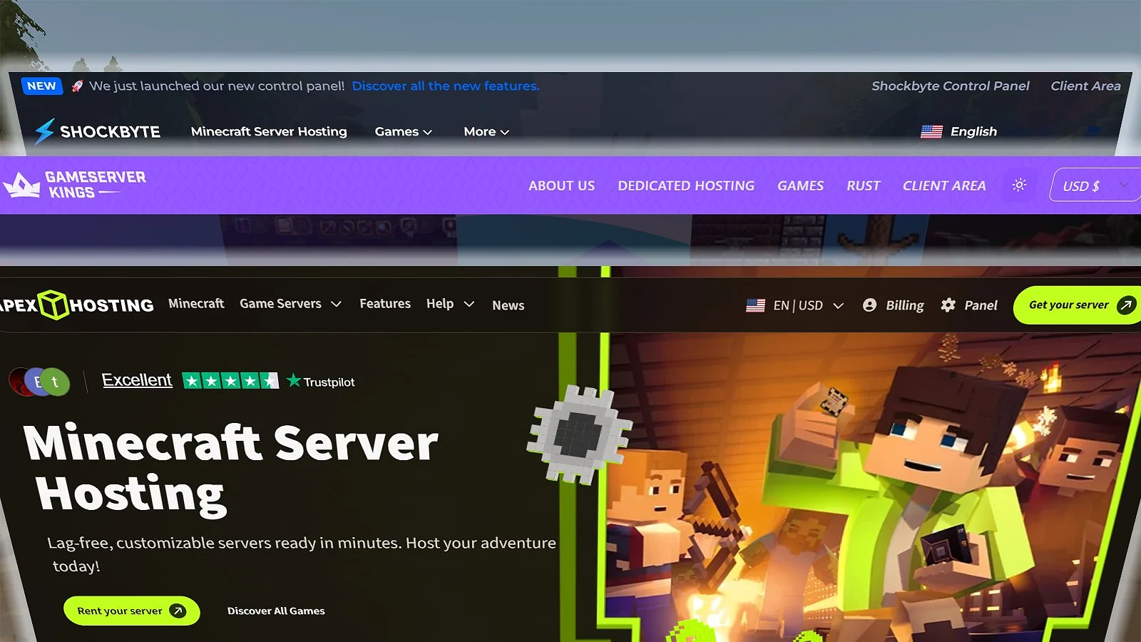Click the Apex Hosting cube logo
Viewport: 1141px width, 642px height.
[53, 305]
